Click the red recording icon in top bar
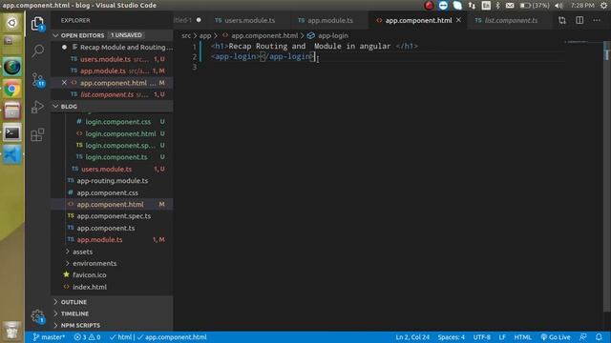 point(429,6)
